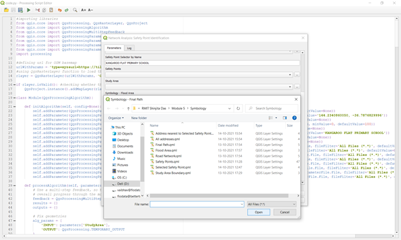Open the Study Area dropdown
401x240 pixels.
[x=199, y=87]
